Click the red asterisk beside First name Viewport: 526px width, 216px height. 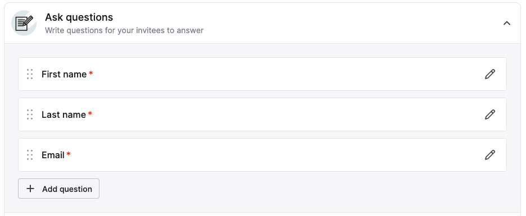91,73
